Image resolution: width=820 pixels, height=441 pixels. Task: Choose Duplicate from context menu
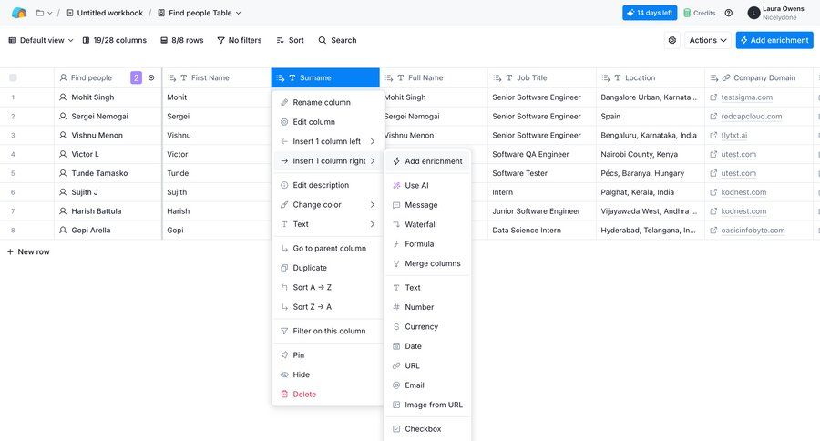[x=328, y=268]
